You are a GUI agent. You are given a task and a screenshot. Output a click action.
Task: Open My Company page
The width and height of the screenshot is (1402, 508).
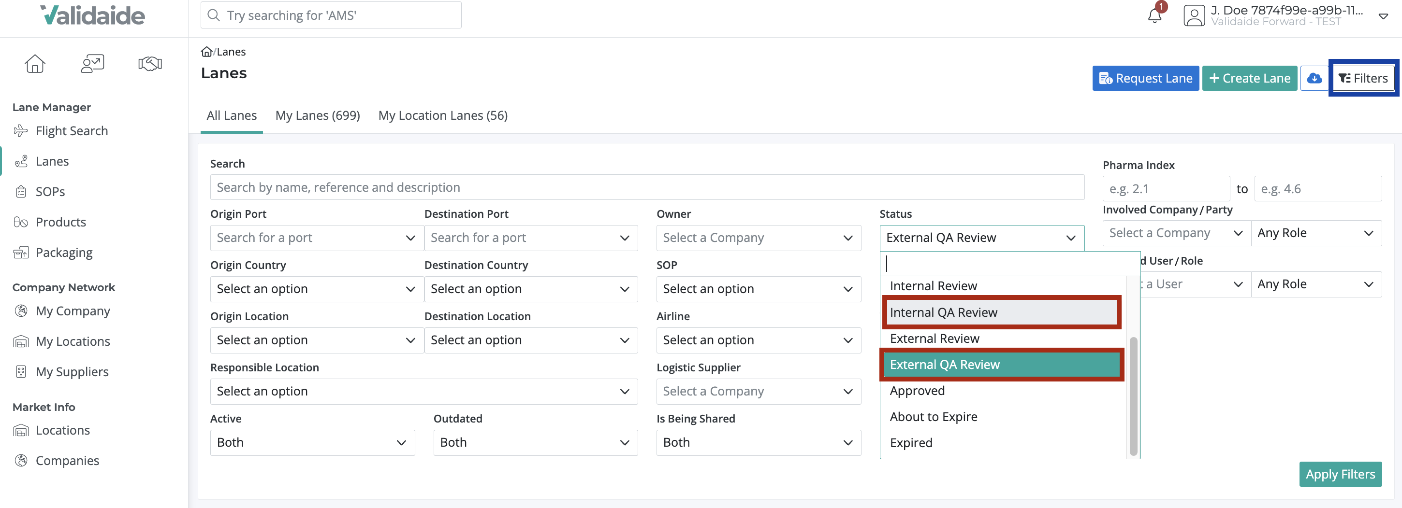73,311
